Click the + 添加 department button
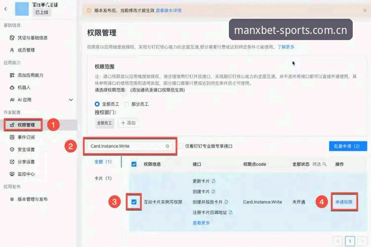 (128, 123)
